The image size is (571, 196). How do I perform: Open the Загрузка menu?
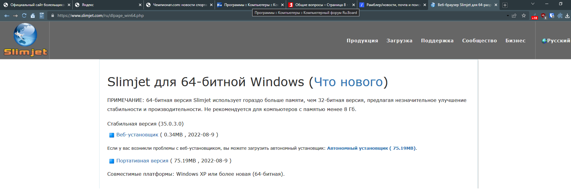[x=399, y=41]
